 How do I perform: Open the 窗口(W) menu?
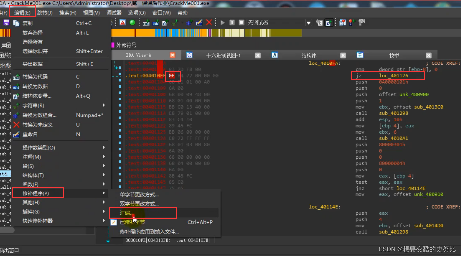click(x=161, y=13)
